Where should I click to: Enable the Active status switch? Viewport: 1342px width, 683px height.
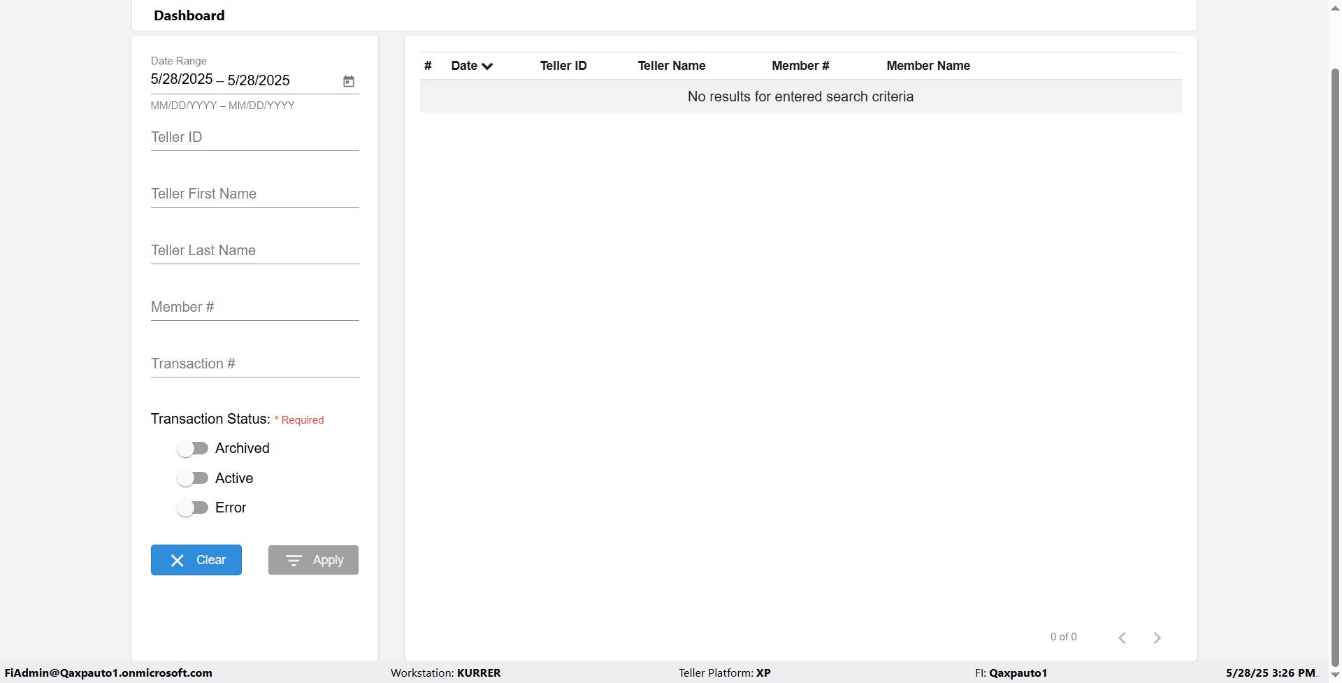click(x=192, y=478)
